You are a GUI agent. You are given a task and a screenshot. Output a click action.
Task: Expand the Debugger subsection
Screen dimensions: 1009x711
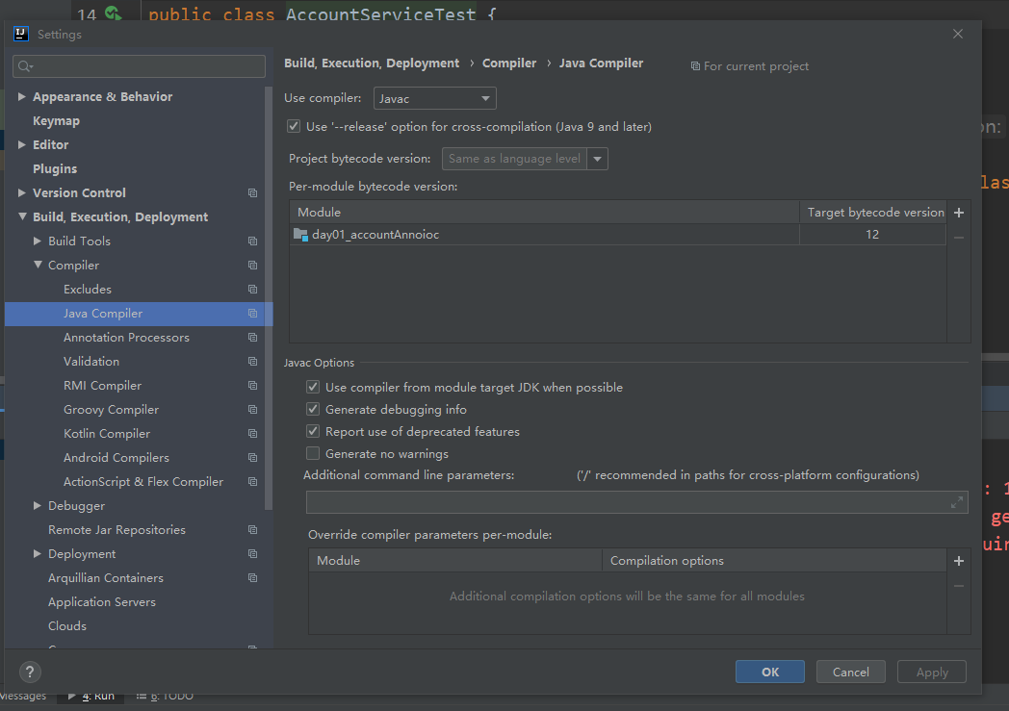click(x=38, y=506)
